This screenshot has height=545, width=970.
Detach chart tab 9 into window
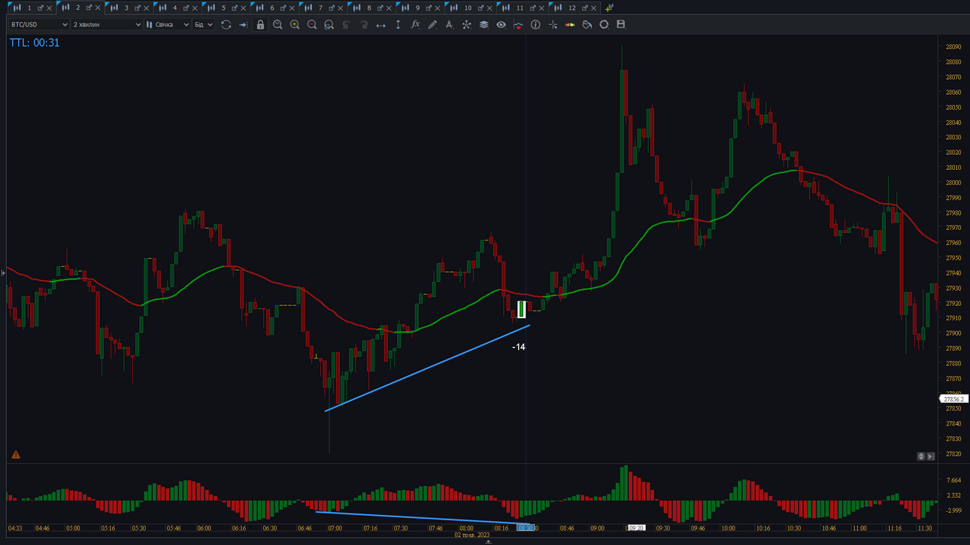point(429,8)
